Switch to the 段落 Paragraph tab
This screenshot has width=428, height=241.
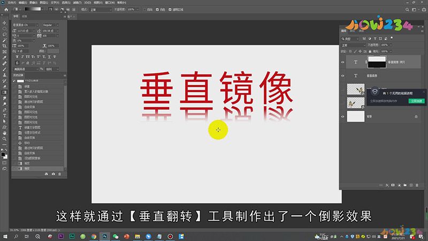coord(25,17)
